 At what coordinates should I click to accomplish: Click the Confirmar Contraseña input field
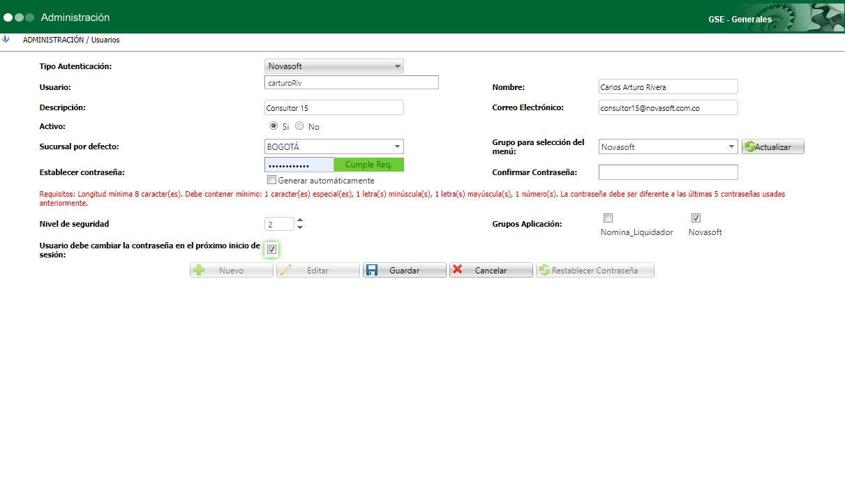point(668,172)
